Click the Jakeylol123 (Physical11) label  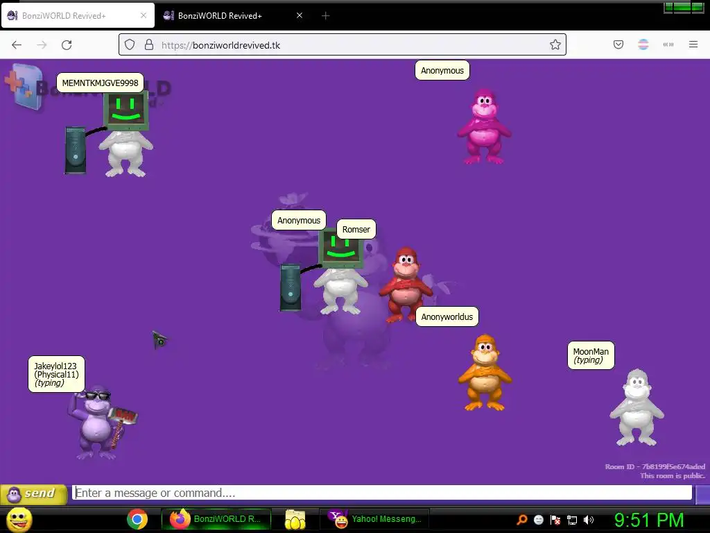click(57, 374)
